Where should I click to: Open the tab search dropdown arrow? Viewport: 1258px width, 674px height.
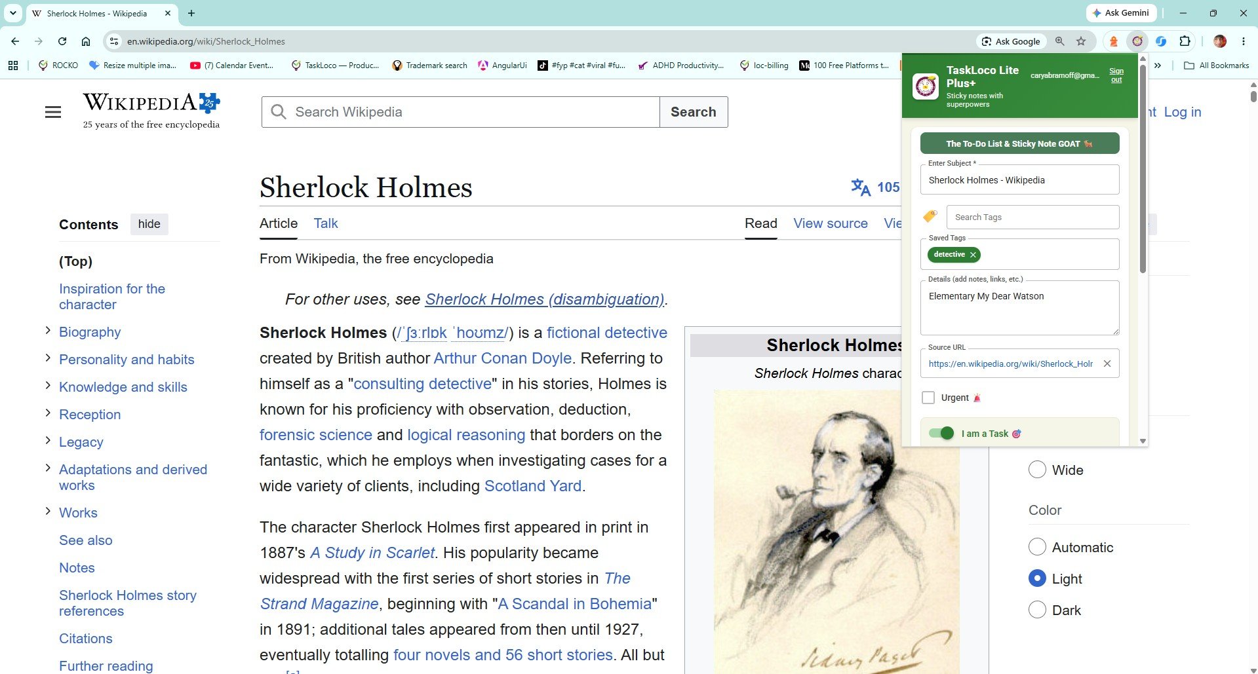coord(12,13)
